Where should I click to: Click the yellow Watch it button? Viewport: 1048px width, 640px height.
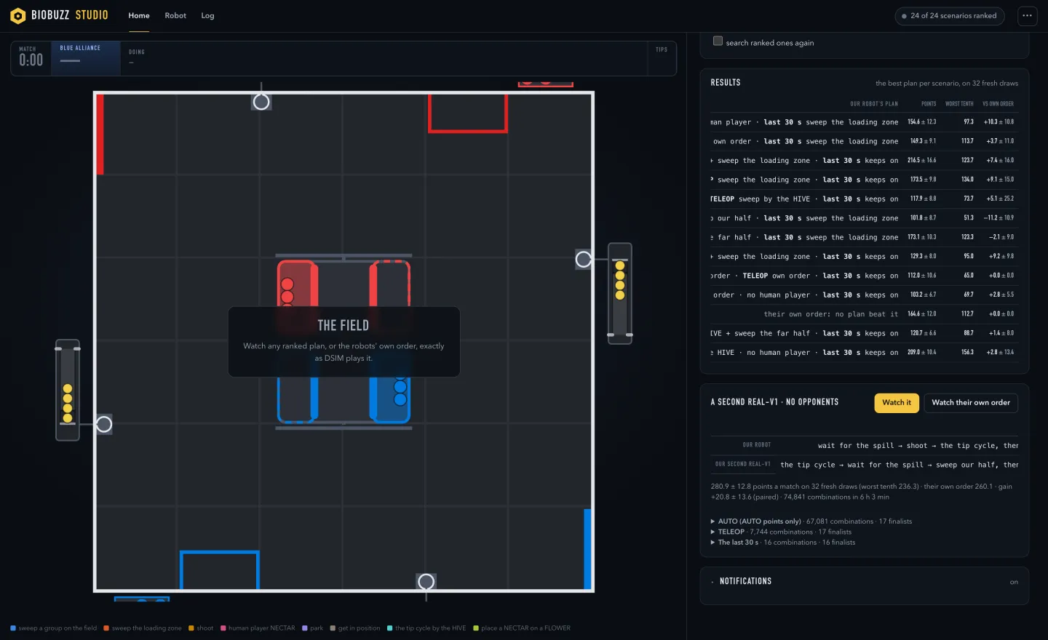click(x=897, y=403)
